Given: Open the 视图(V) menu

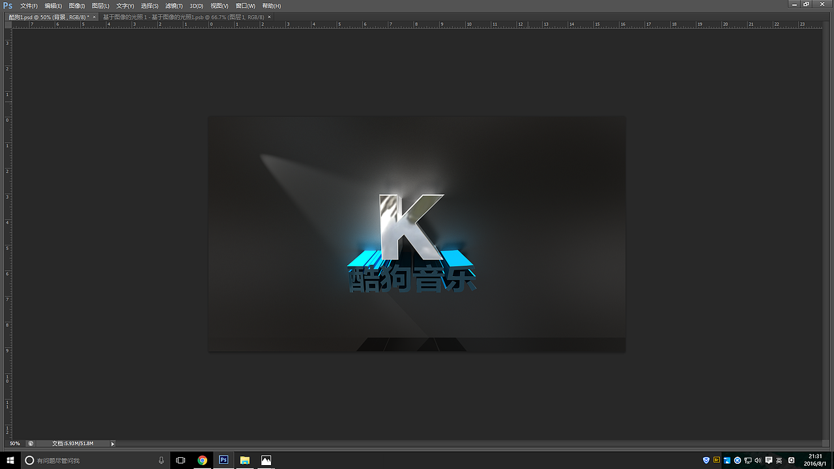Looking at the screenshot, I should (x=220, y=6).
